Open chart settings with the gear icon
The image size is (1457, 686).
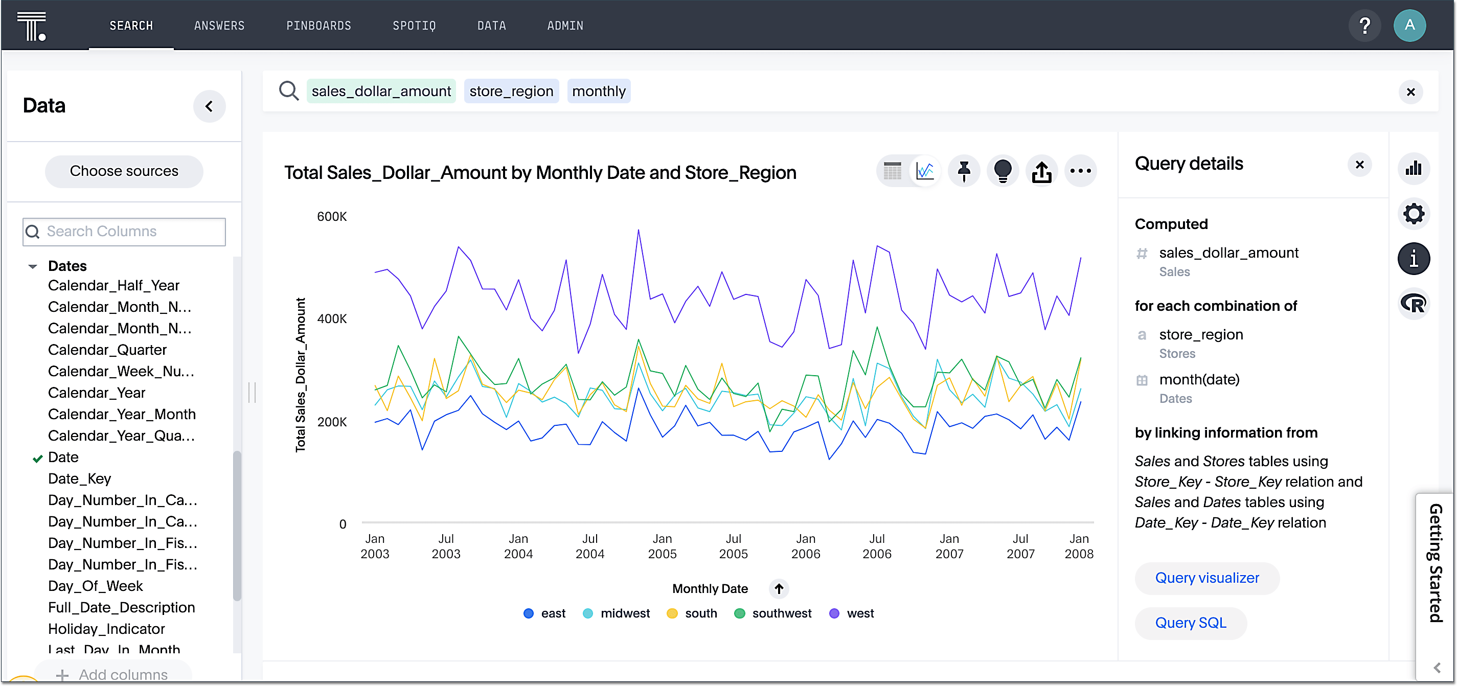(1414, 214)
